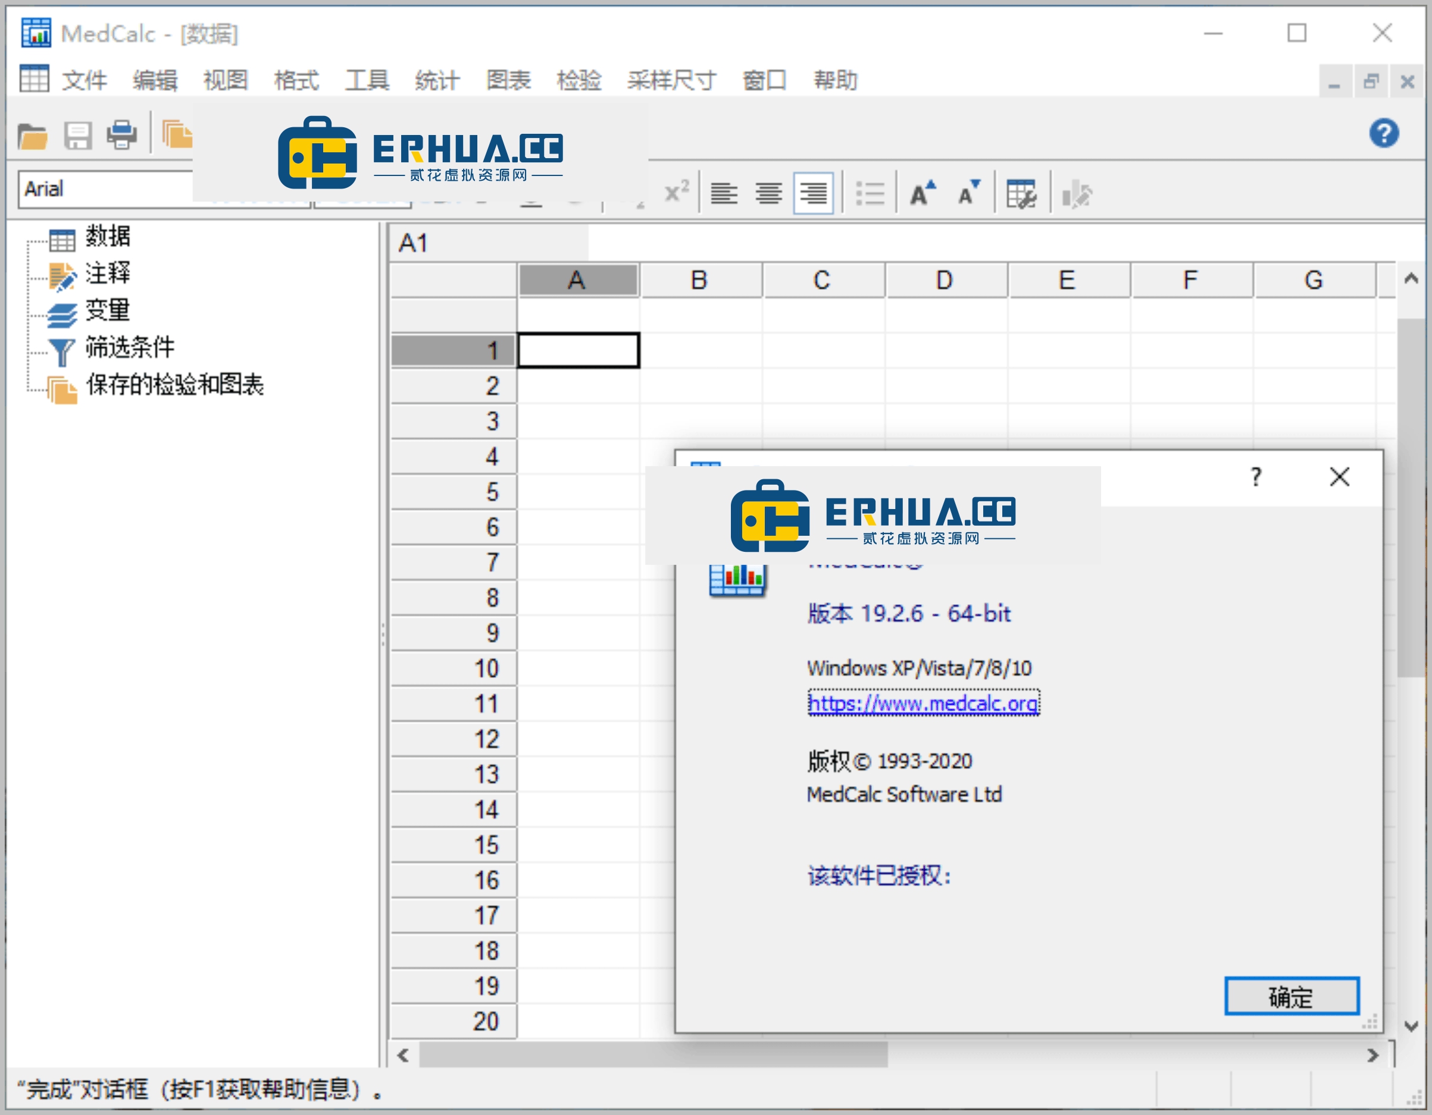Select row 20 header
This screenshot has width=1432, height=1115.
(x=454, y=1021)
